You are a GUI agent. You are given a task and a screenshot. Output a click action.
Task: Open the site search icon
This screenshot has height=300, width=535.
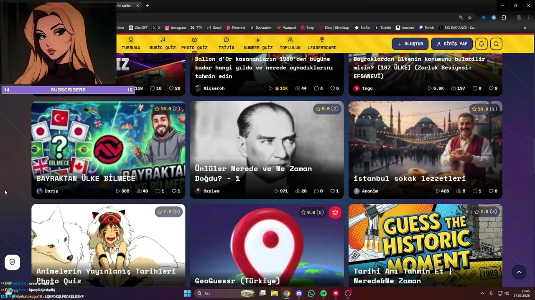coord(496,44)
